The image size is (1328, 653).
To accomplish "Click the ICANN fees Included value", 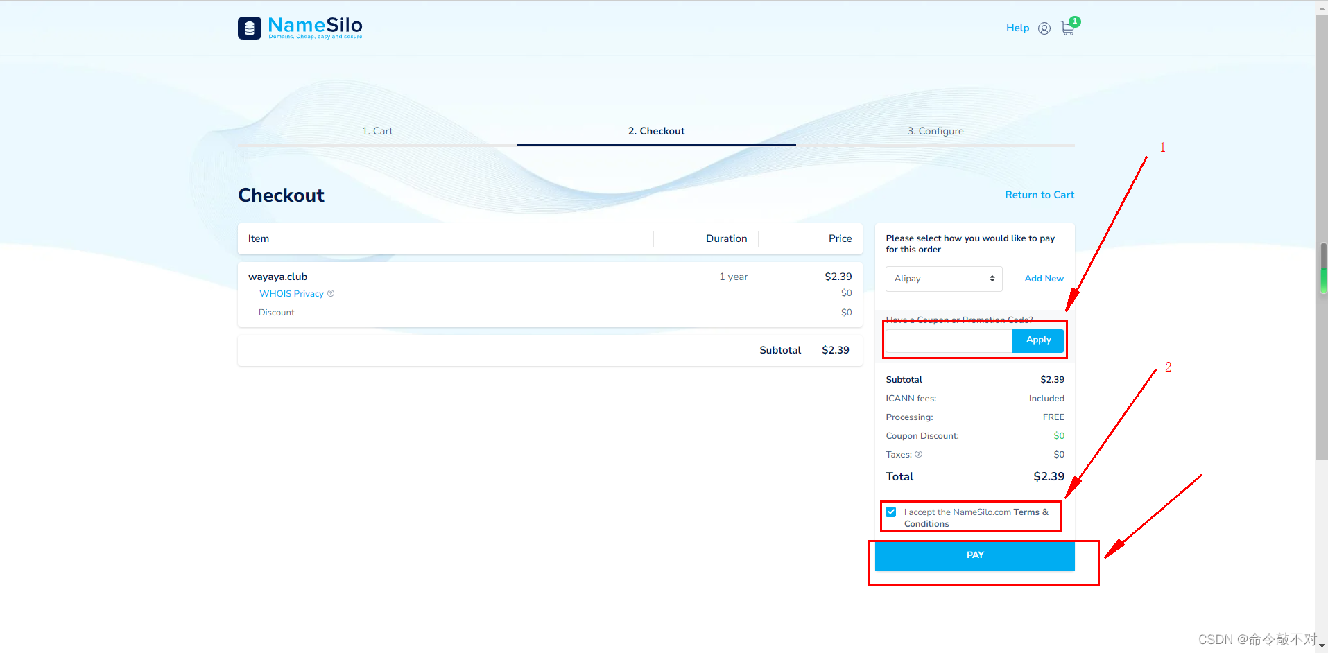I will (1046, 399).
